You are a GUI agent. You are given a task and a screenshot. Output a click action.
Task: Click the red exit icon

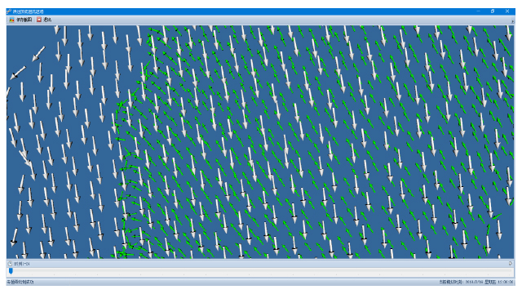39,20
